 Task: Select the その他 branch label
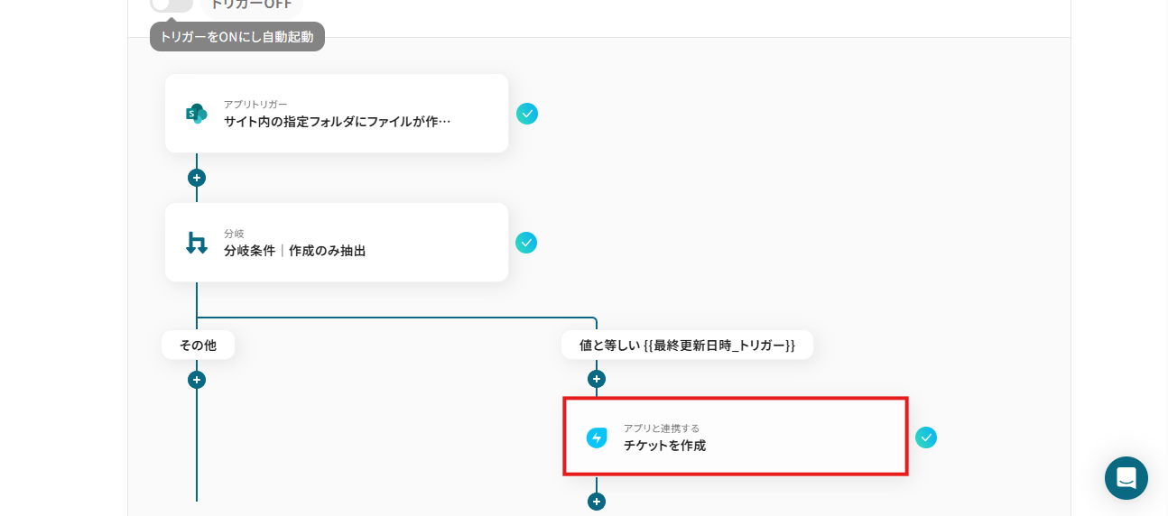[198, 345]
